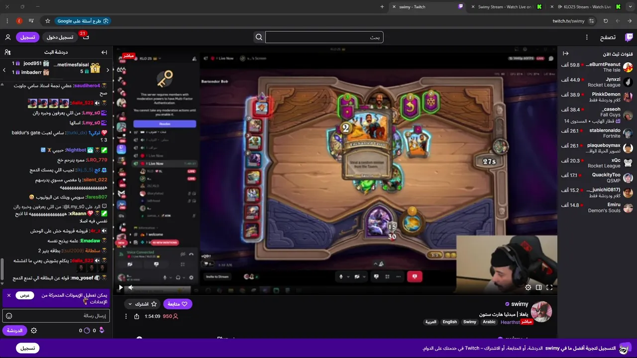Open PinkkDemon channel in sidebar
The width and height of the screenshot is (637, 358).
click(597, 97)
